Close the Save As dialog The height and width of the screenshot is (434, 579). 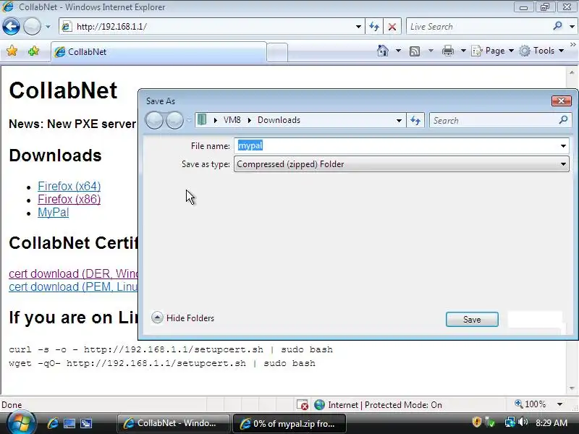[562, 101]
